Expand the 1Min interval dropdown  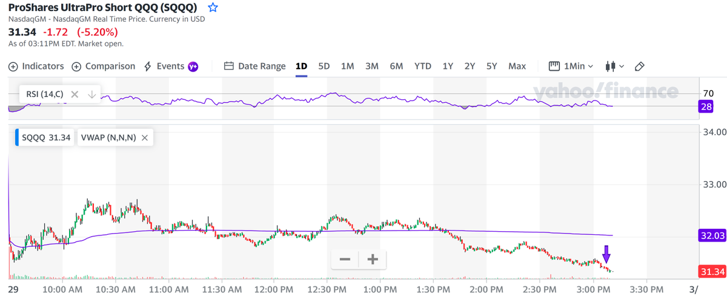(x=571, y=66)
